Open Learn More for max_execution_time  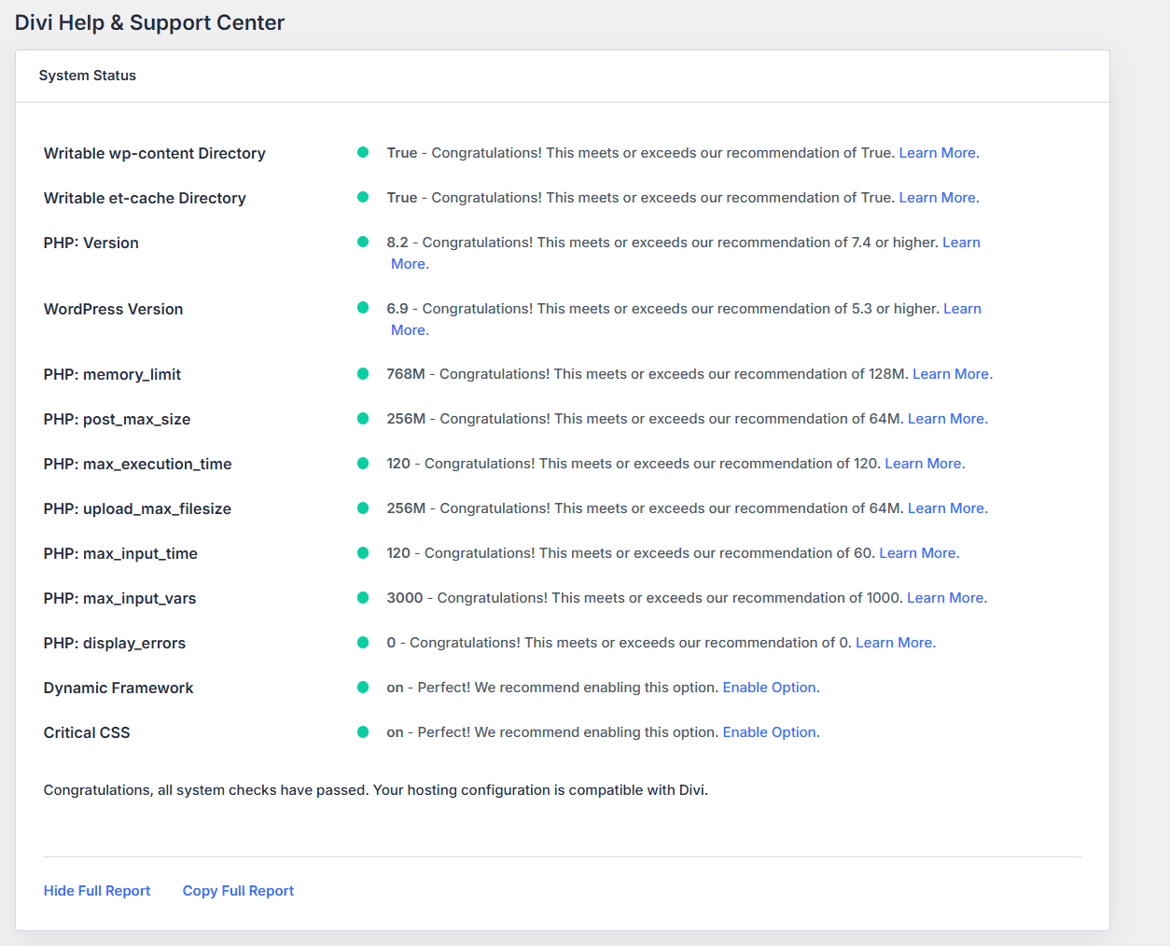coord(925,464)
